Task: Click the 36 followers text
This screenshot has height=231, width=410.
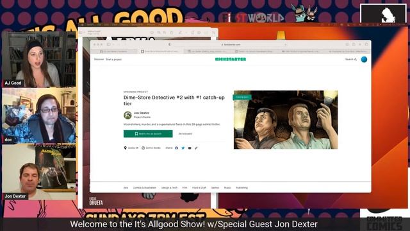Action: [185, 134]
